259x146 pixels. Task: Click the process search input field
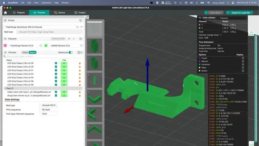pos(43,57)
